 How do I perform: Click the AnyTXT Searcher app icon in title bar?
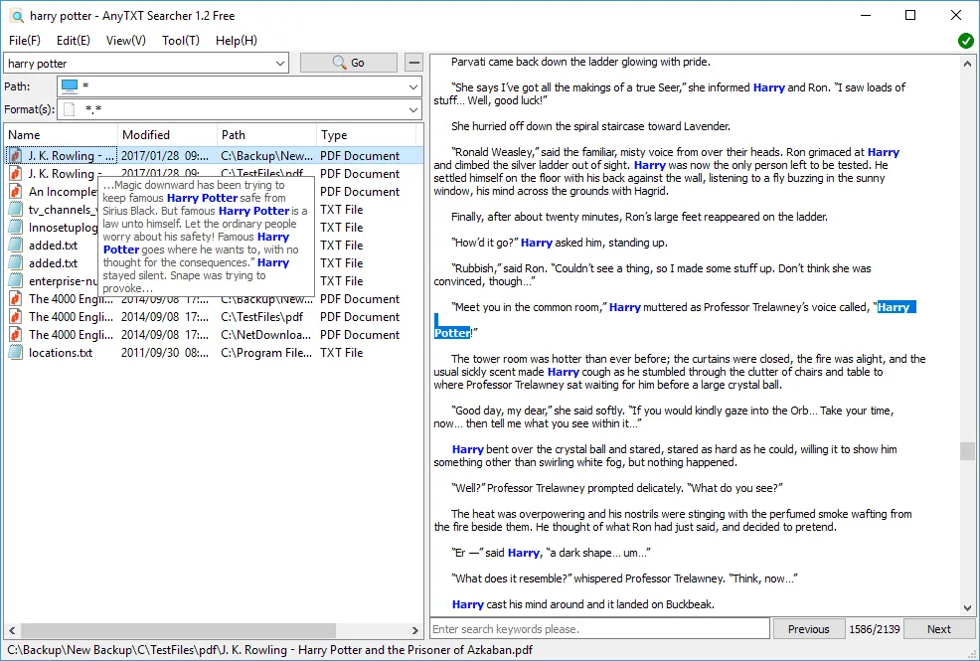17,16
